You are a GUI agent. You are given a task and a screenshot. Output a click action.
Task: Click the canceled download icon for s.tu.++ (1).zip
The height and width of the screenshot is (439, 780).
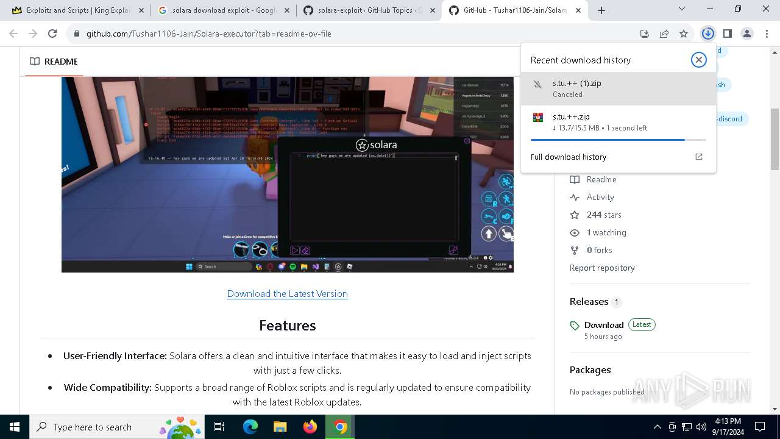(x=537, y=85)
